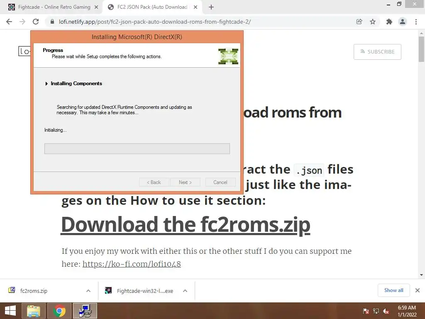Click the address bar URL
Screen dimensions: 425x319
(x=155, y=22)
